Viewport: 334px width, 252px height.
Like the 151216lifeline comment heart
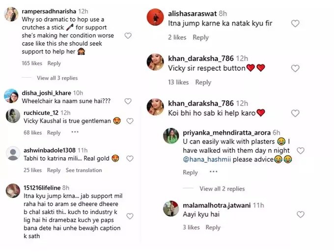pyautogui.click(x=130, y=216)
